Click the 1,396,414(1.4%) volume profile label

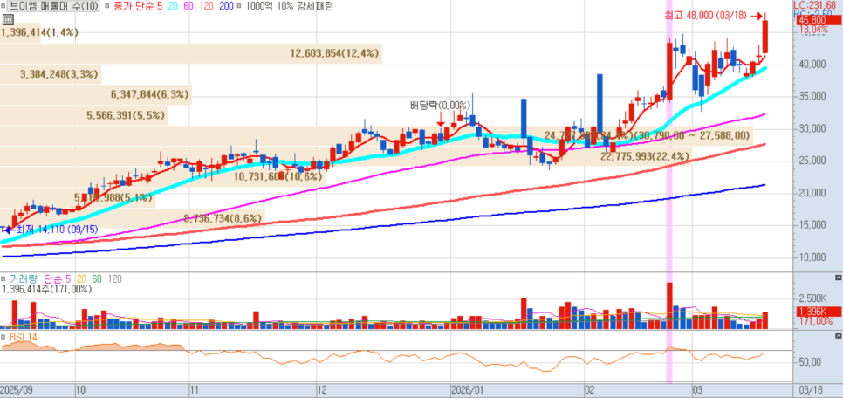tap(40, 32)
